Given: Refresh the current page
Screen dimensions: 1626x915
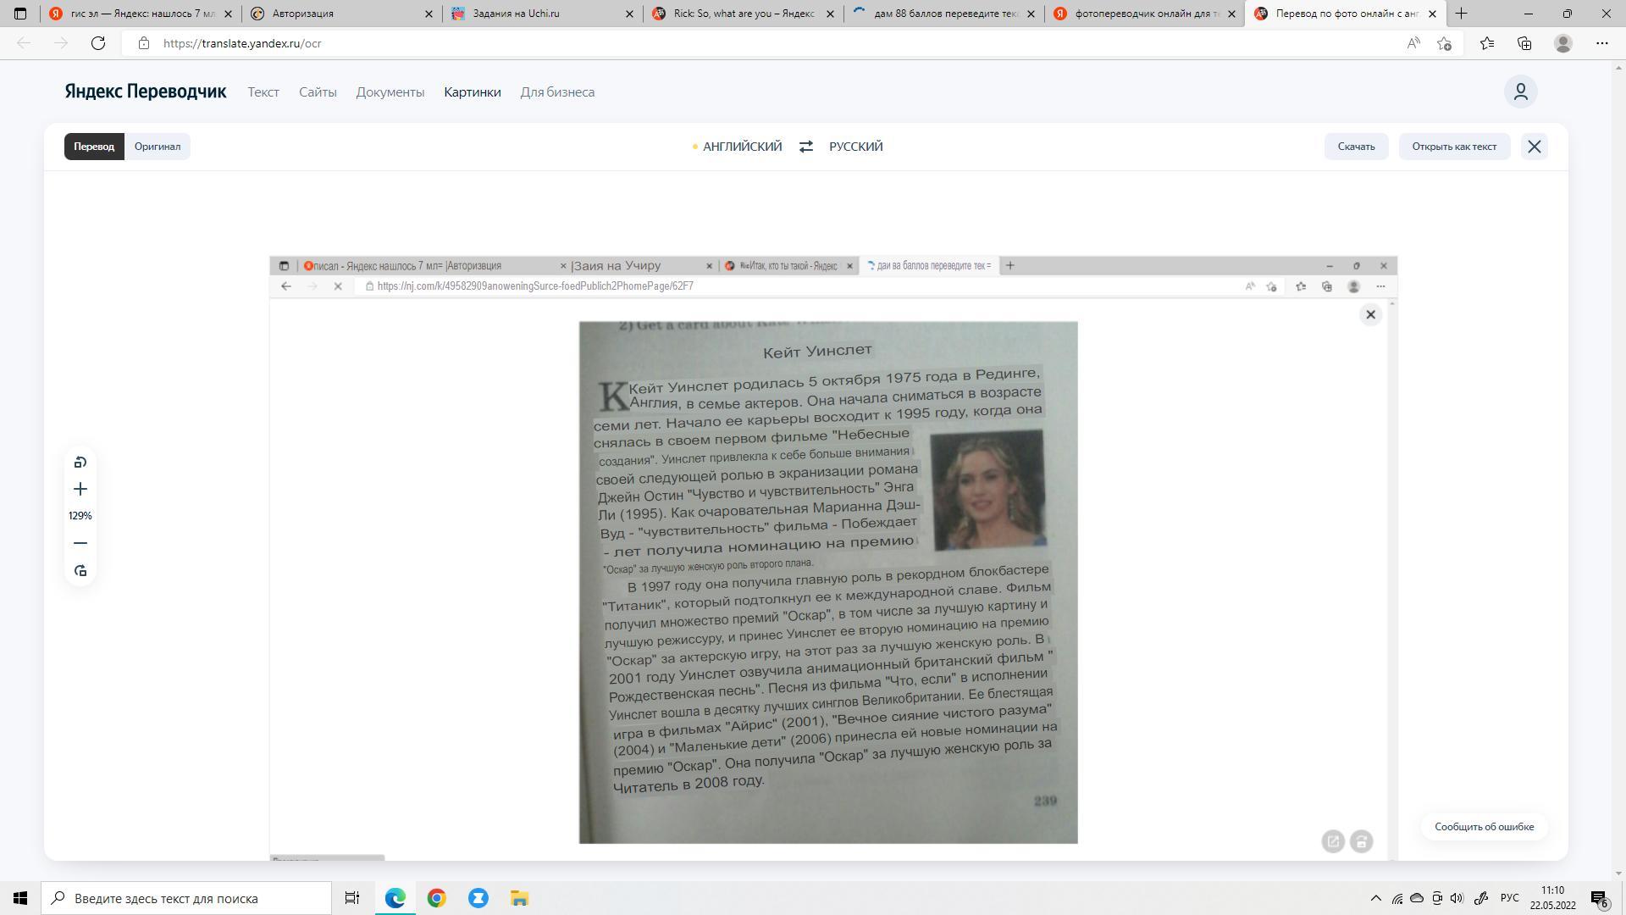Looking at the screenshot, I should tap(98, 43).
